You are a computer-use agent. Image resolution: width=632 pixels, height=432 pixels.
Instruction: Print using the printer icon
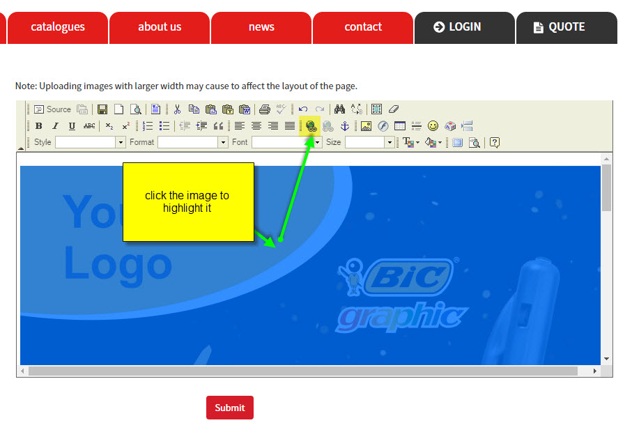pos(264,109)
